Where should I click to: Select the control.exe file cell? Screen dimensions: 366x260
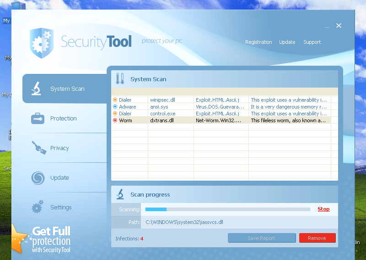(x=171, y=114)
